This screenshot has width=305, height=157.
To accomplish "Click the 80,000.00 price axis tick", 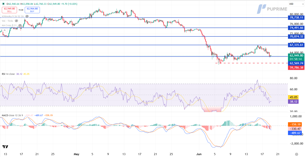I will click(x=296, y=14).
